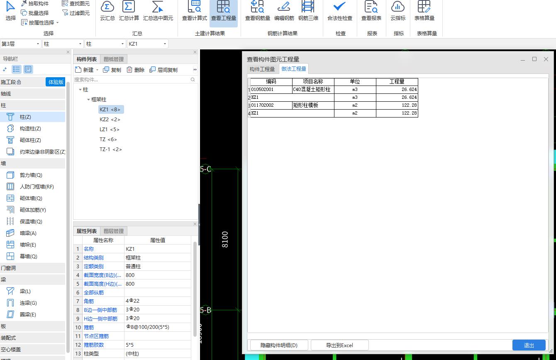556x360 pixels.
Task: Click the 矩形柱模板 cell
Action: [x=313, y=105]
